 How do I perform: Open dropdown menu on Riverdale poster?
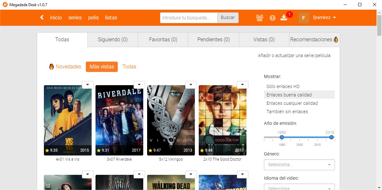click(x=139, y=85)
